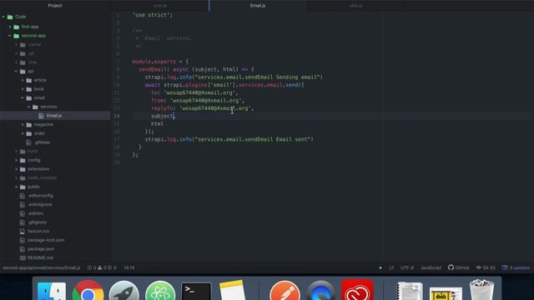The height and width of the screenshot is (300, 534).
Task: Expand the article folder chevron
Action: click(23, 80)
